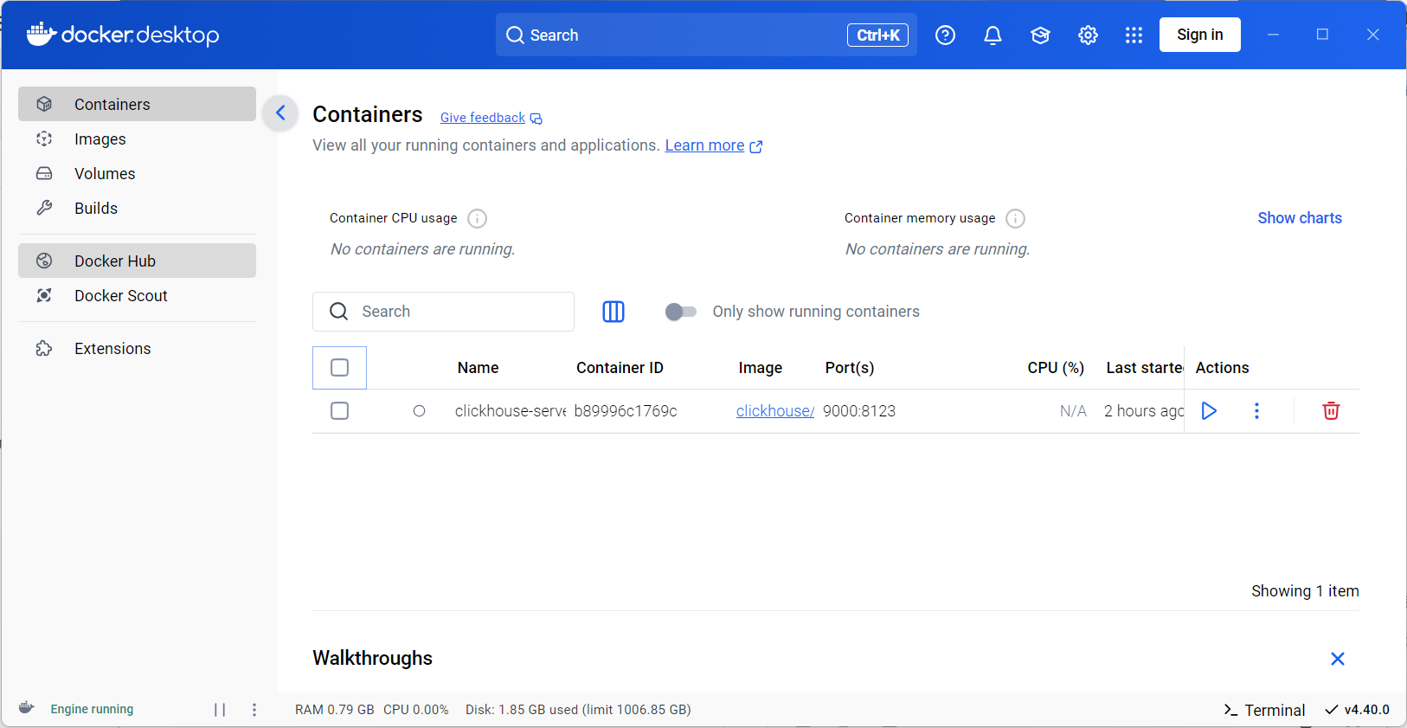Click the Engine running status label
This screenshot has height=728, width=1407.
[92, 709]
